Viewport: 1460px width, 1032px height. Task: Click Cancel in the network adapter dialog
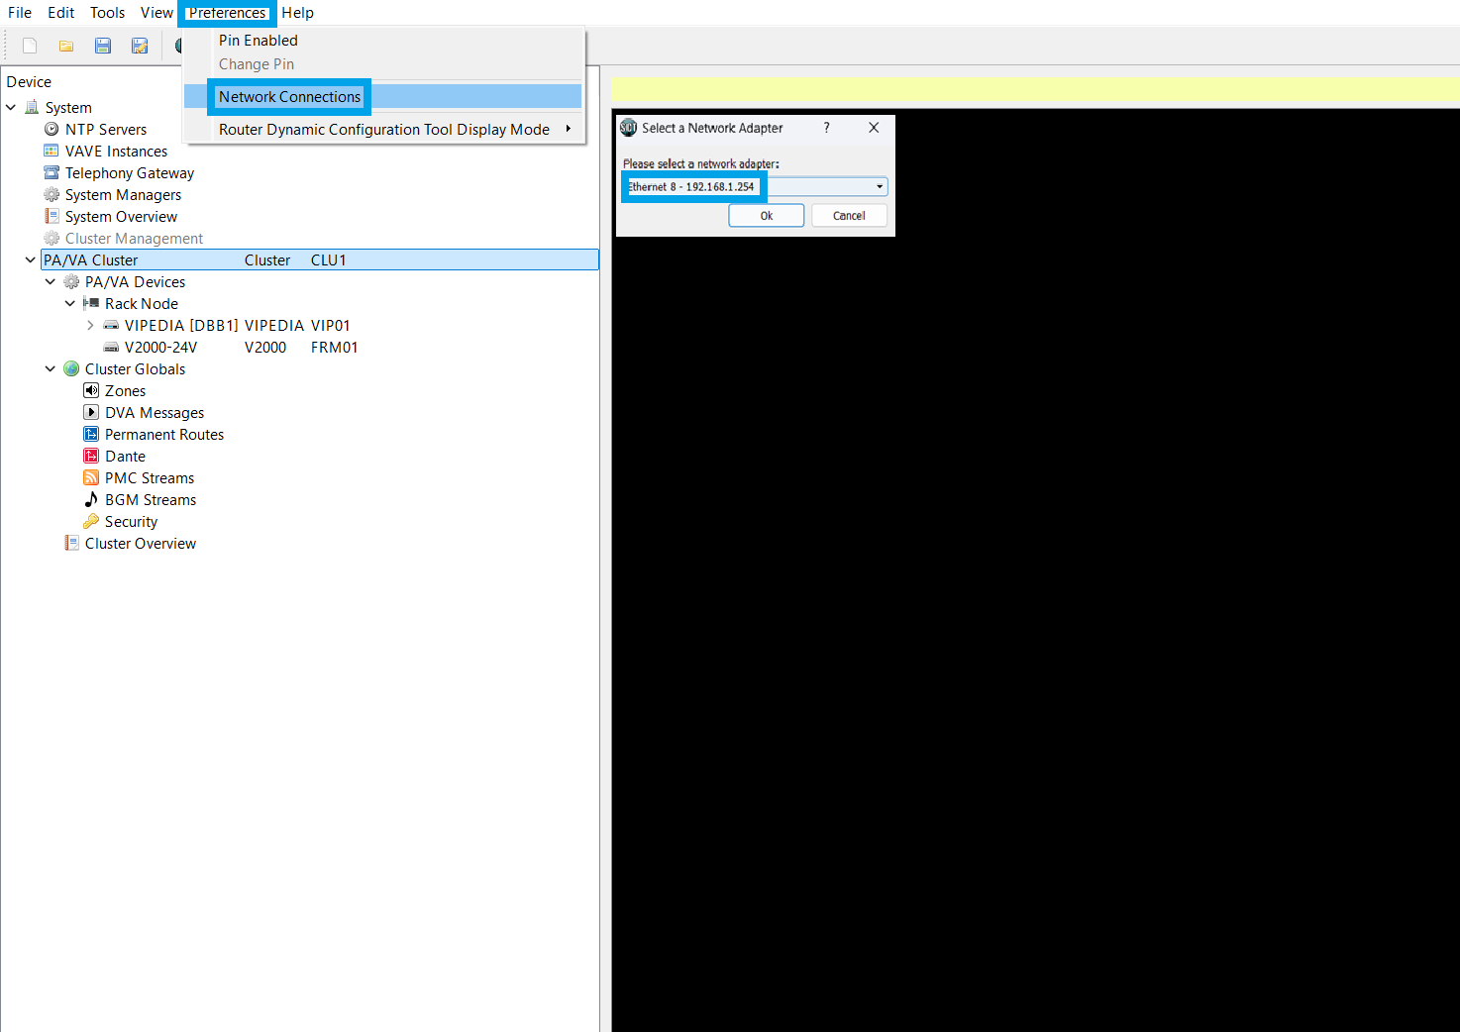(849, 216)
